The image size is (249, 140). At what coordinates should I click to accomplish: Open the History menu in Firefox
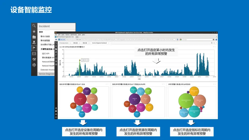point(67,35)
